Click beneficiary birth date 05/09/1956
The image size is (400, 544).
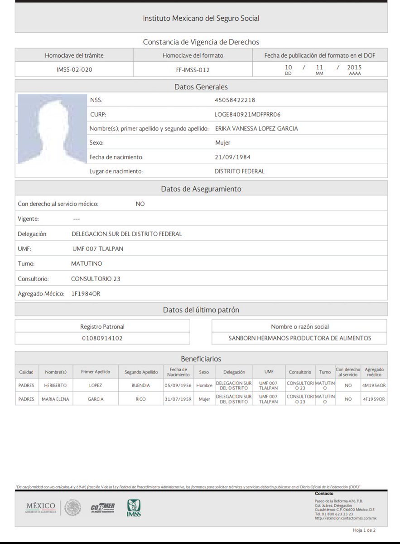178,385
